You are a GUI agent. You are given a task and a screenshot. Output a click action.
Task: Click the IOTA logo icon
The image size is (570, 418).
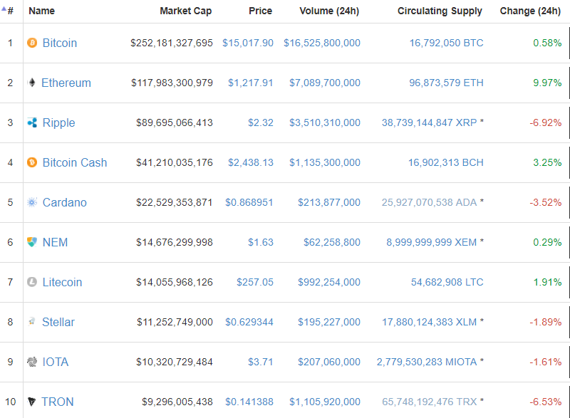tap(32, 362)
